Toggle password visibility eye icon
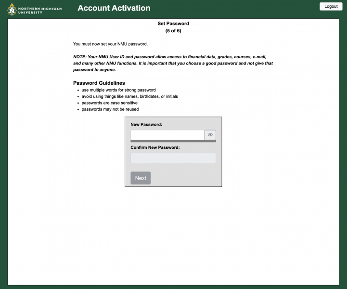Image resolution: width=347 pixels, height=289 pixels. [x=210, y=135]
